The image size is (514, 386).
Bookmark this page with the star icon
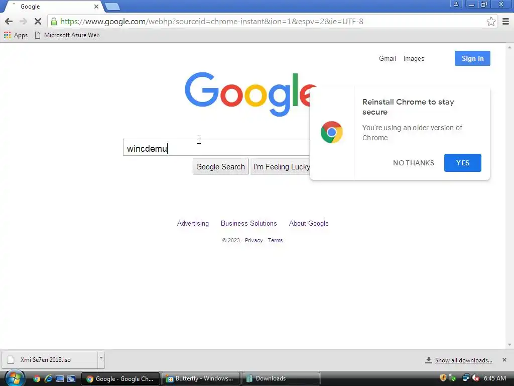[491, 22]
